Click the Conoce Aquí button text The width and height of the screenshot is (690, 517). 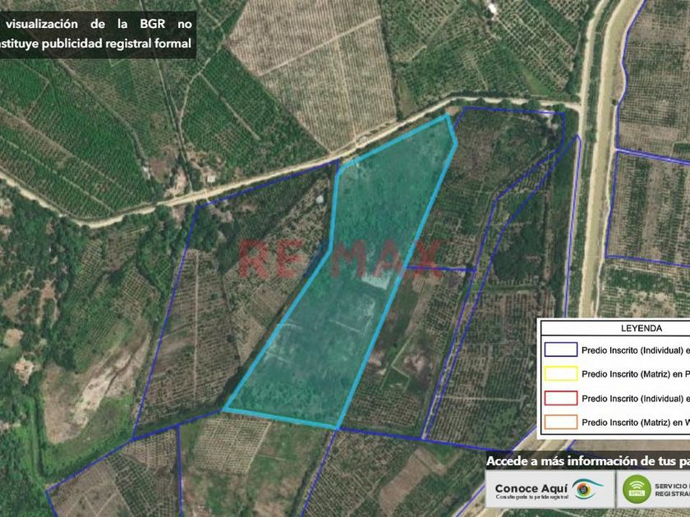pos(531,488)
